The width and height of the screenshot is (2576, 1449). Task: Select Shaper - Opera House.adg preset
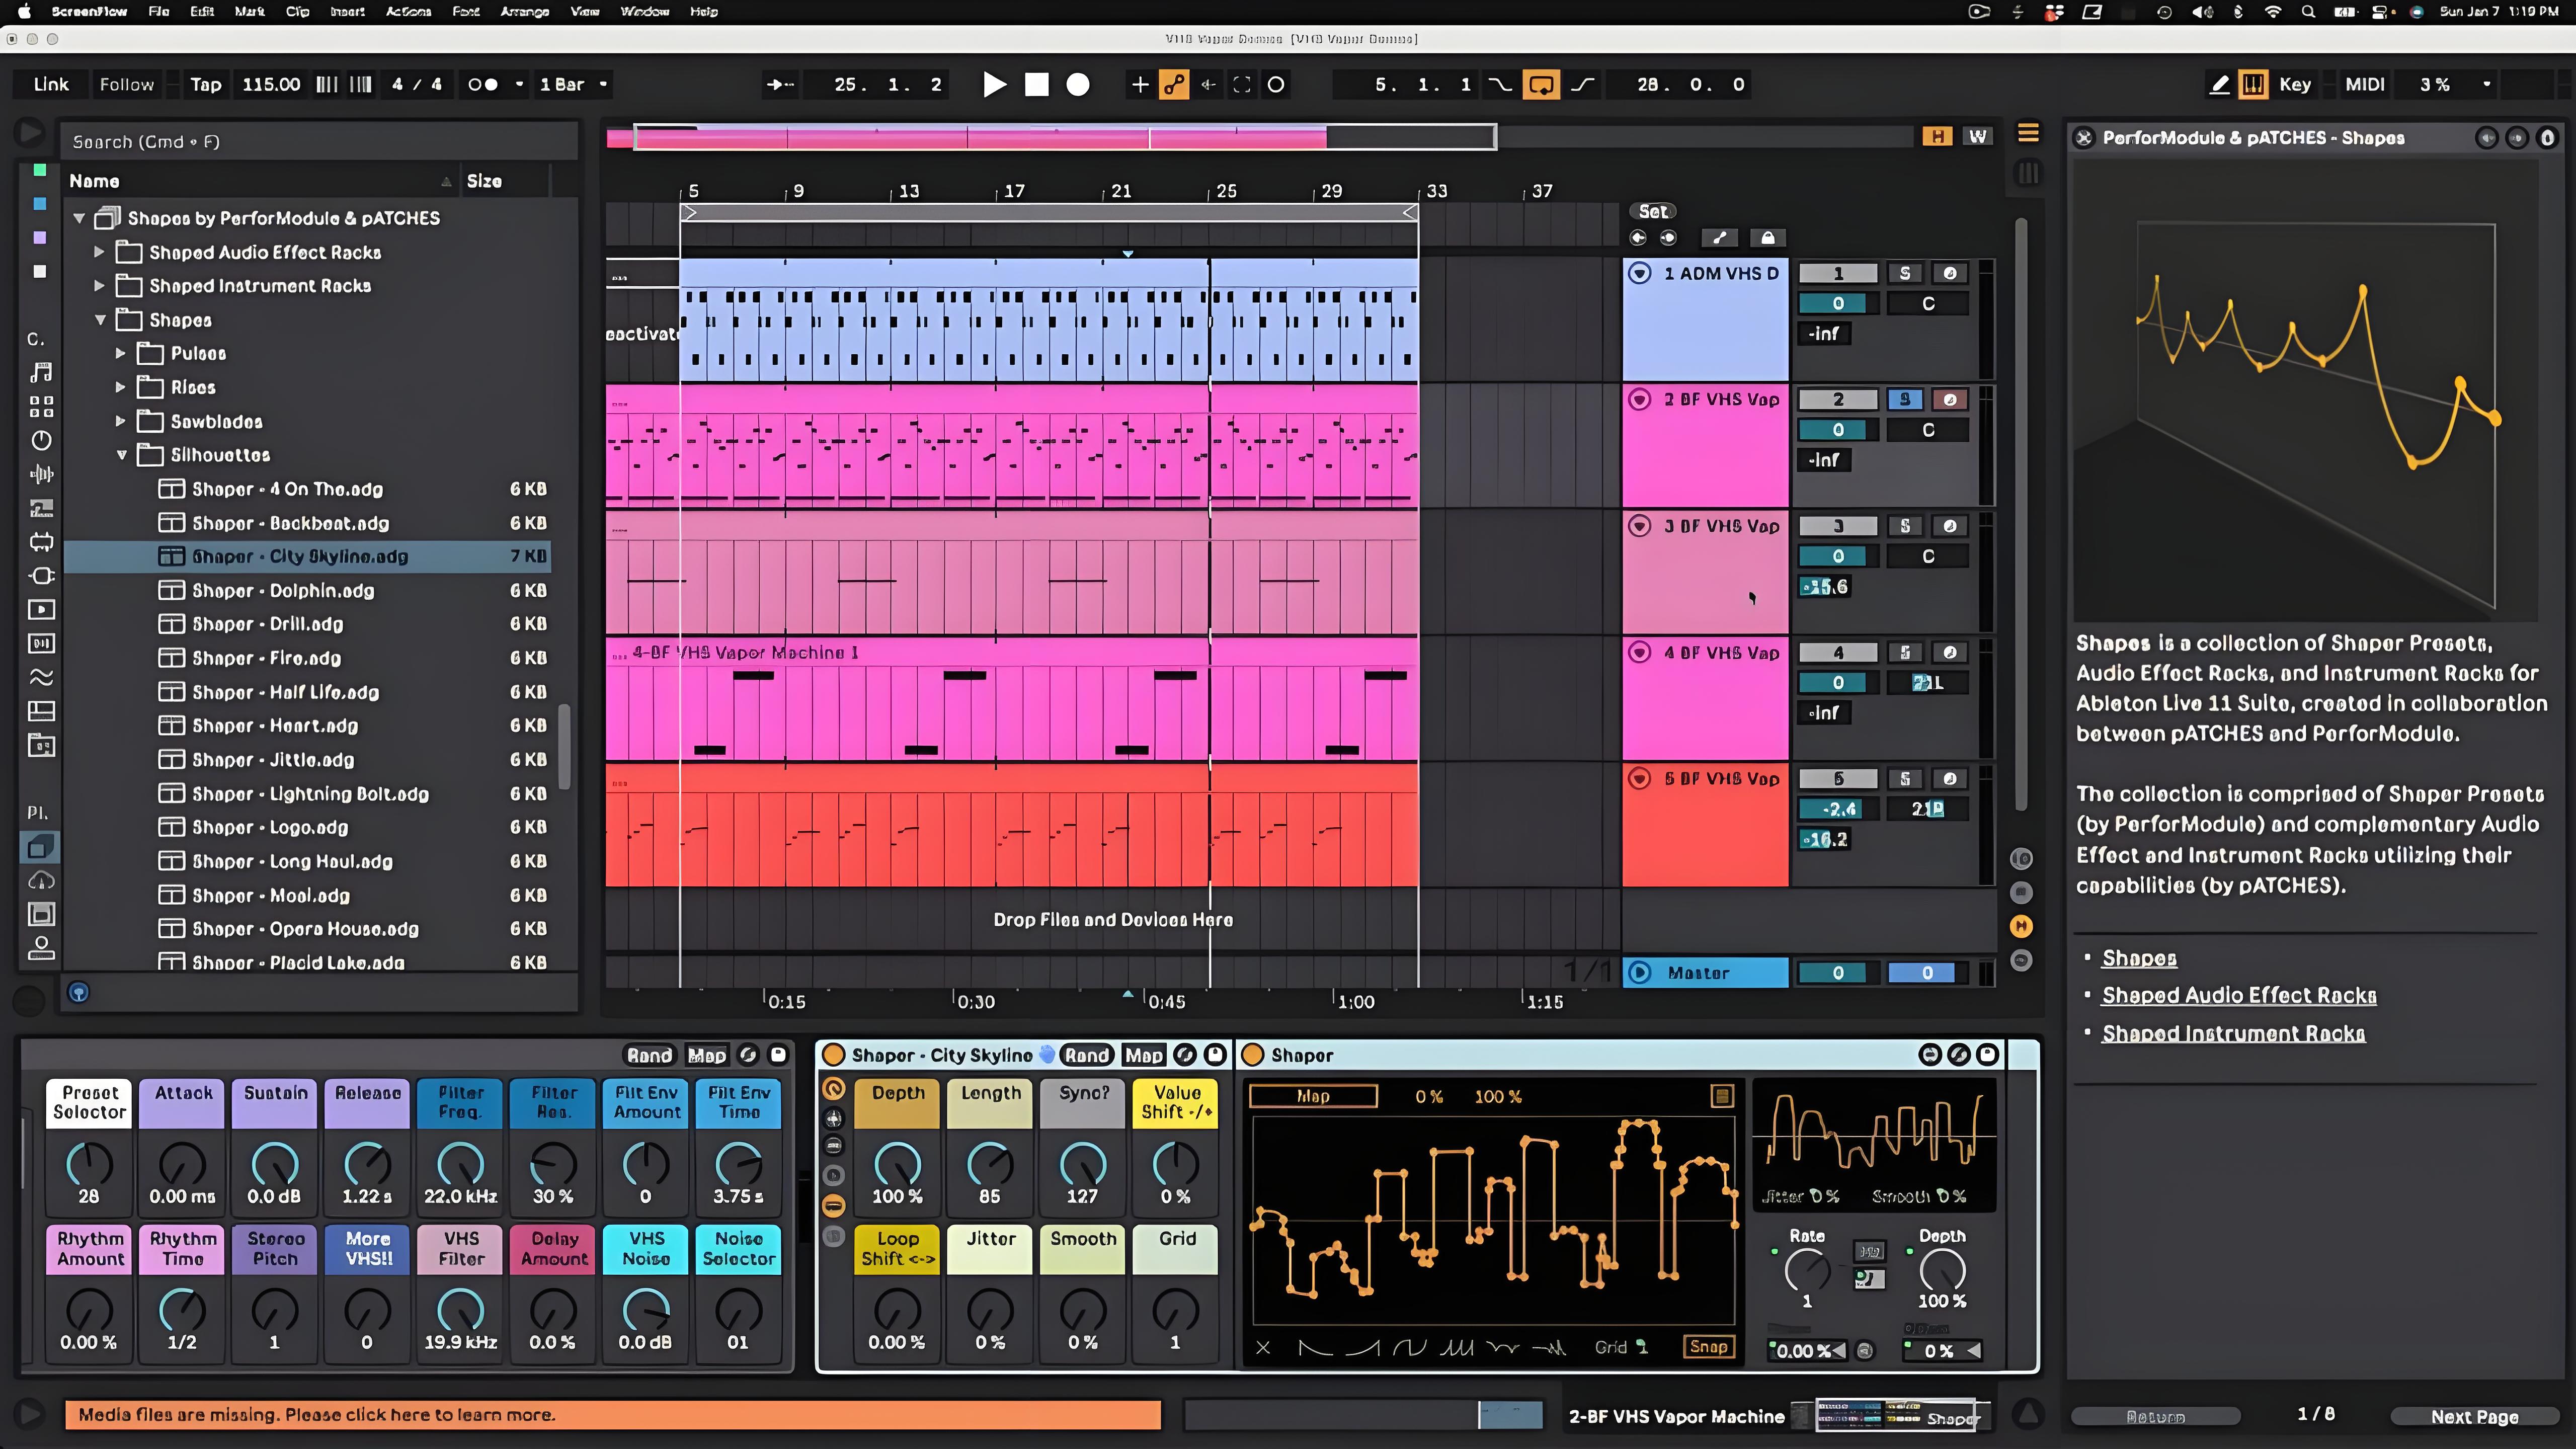(307, 929)
